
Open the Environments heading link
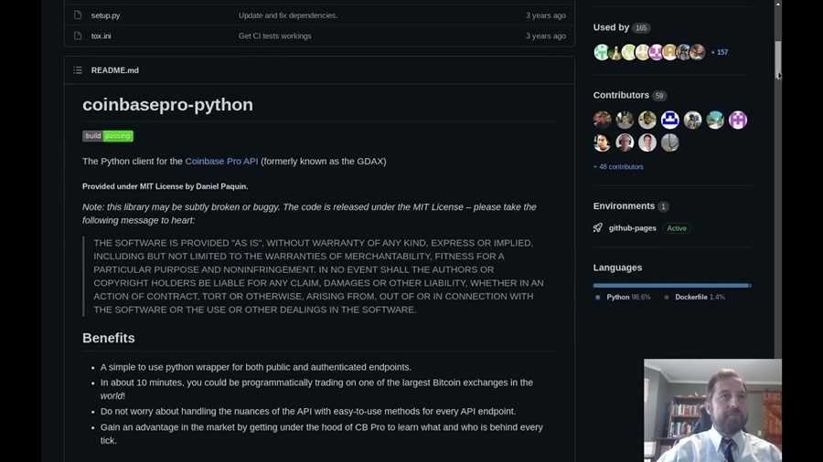(624, 206)
